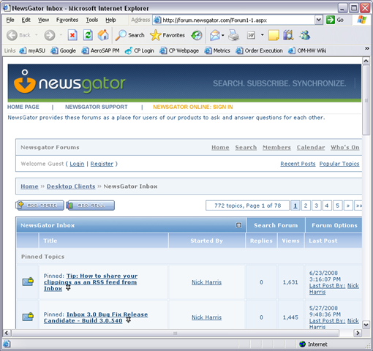
Task: Click the Edit with Word icon
Action: pos(252,35)
